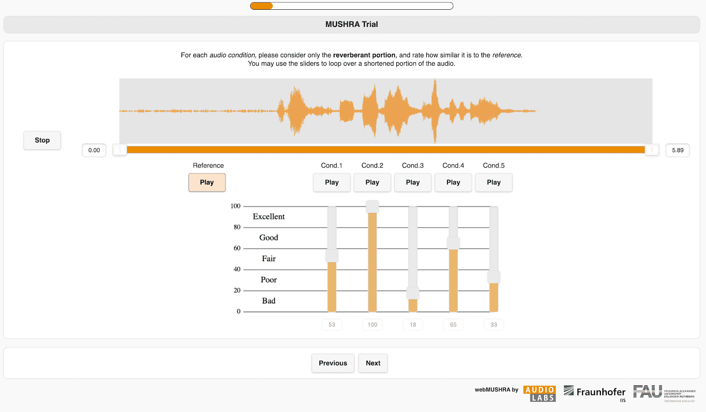Image resolution: width=706 pixels, height=412 pixels.
Task: Click the Cond.3 rating slider handle
Action: (x=413, y=293)
